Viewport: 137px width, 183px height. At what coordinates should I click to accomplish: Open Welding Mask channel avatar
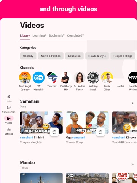93,77
